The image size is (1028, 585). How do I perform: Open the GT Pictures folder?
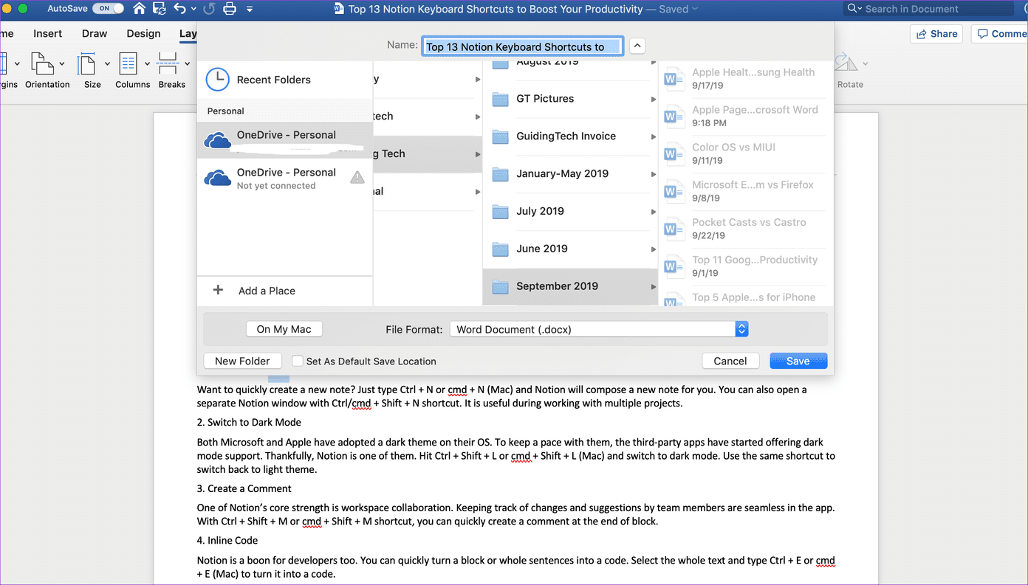570,99
